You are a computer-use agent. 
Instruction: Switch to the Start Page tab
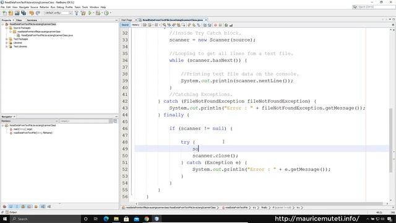pos(127,20)
